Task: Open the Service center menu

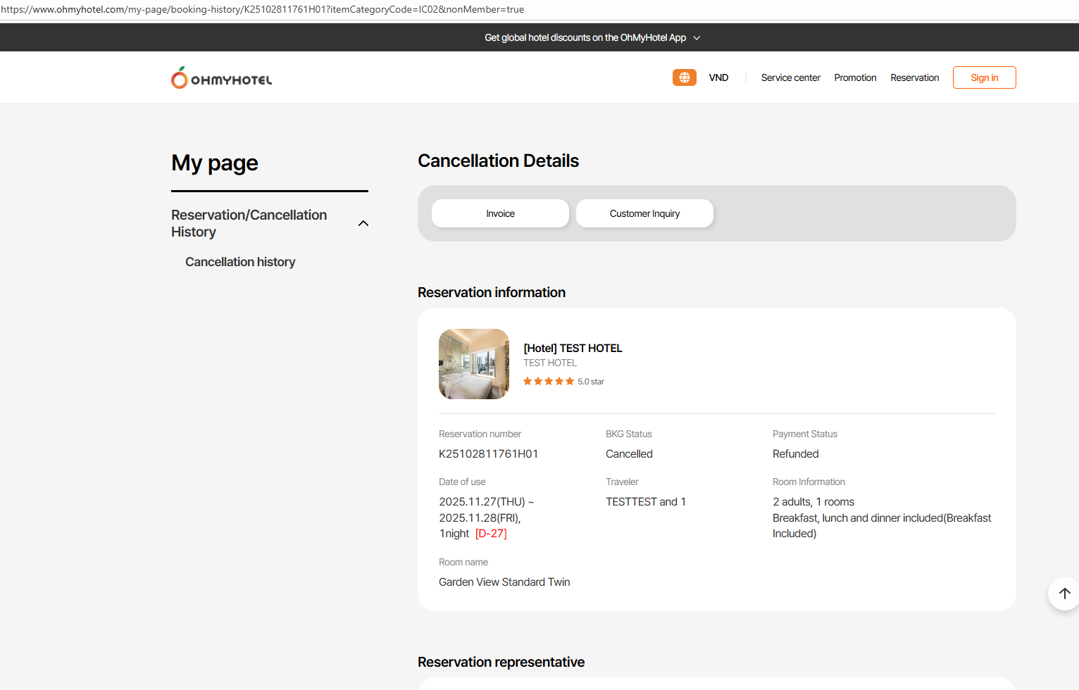Action: [x=790, y=77]
